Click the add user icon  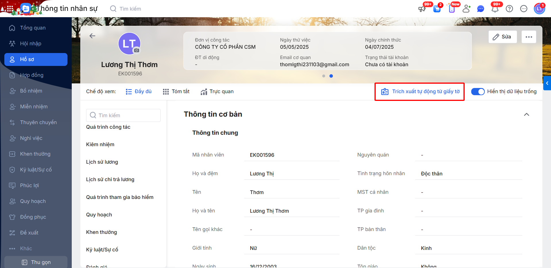466,9
